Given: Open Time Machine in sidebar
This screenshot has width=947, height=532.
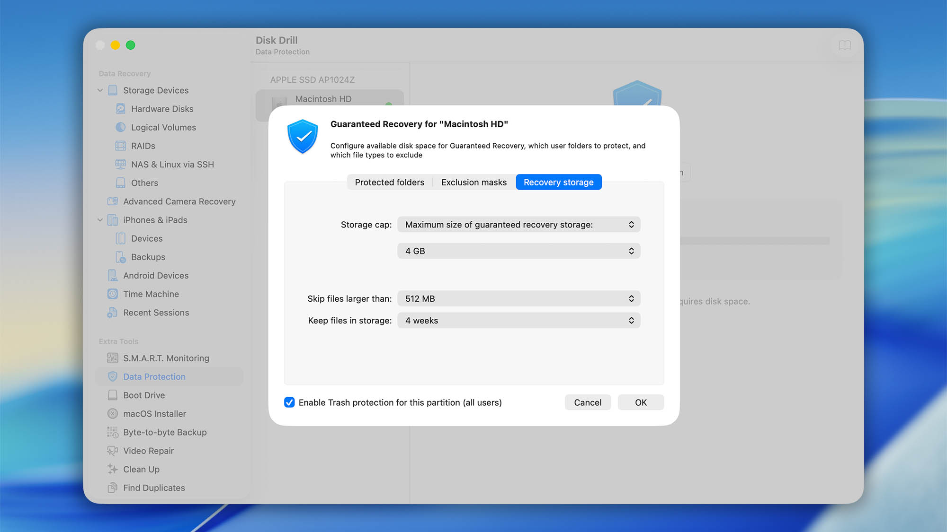Looking at the screenshot, I should coord(151,294).
